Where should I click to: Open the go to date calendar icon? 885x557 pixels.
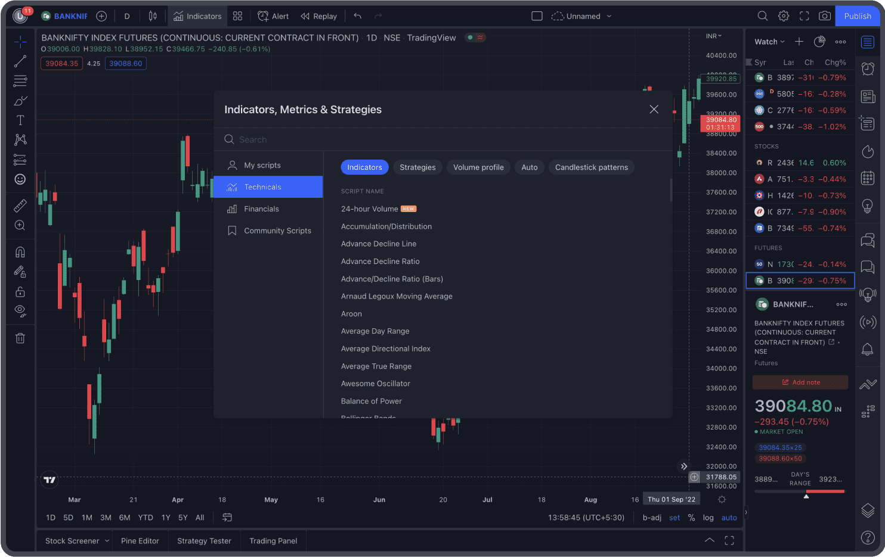coord(227,518)
